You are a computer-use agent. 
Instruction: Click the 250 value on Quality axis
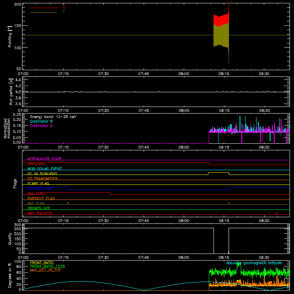click(x=18, y=229)
